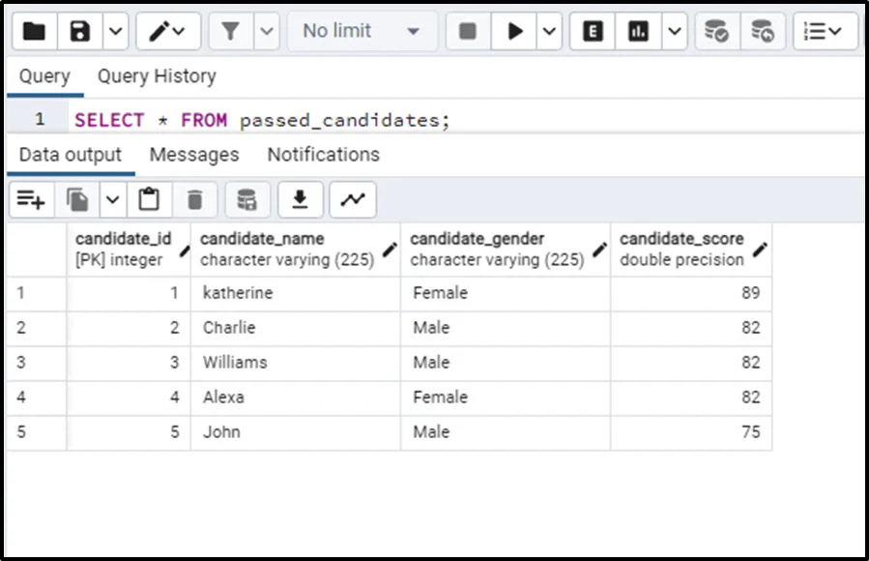Viewport: 869px width, 561px height.
Task: Click the Graph Visualiser icon
Action: pyautogui.click(x=353, y=200)
